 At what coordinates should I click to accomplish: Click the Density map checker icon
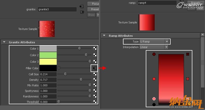95,80
